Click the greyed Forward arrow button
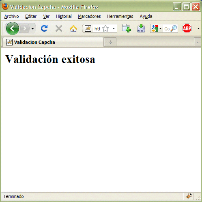 pyautogui.click(x=25, y=28)
